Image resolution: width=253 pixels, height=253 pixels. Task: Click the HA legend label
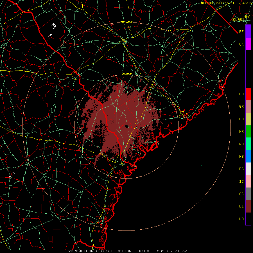(241, 94)
